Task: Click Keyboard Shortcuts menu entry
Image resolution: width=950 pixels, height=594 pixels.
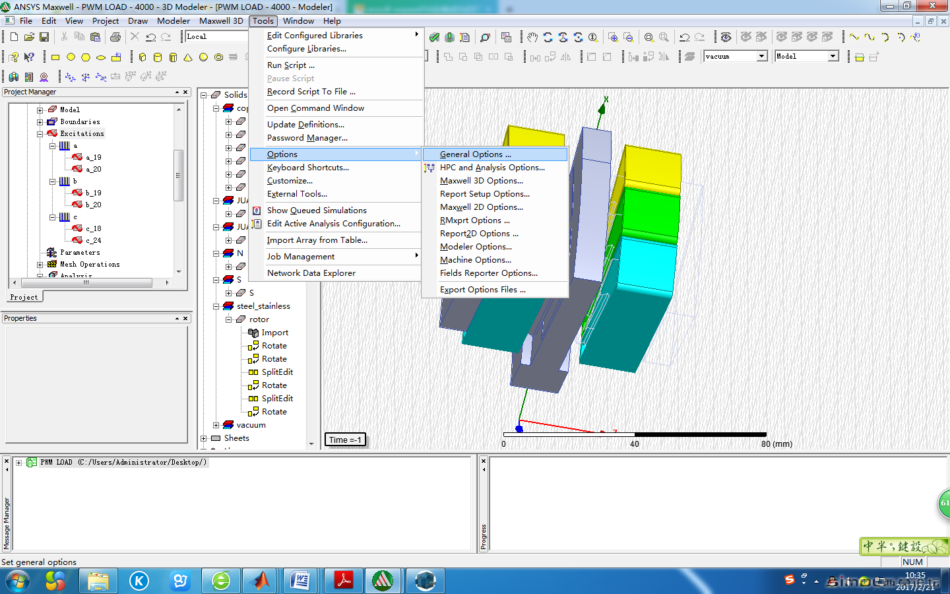Action: click(336, 168)
